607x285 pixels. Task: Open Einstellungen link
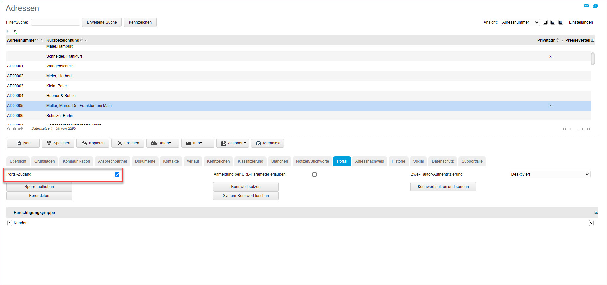click(581, 22)
